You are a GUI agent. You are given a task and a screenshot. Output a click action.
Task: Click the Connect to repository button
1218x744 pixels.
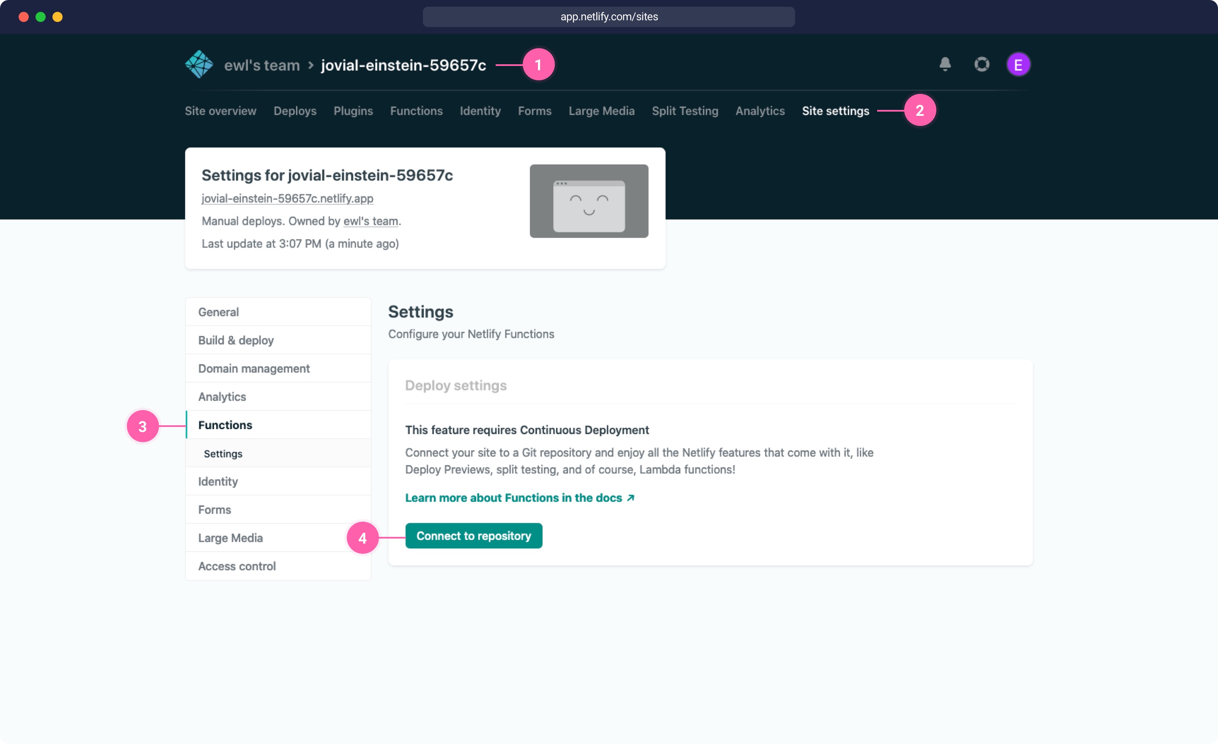(474, 536)
